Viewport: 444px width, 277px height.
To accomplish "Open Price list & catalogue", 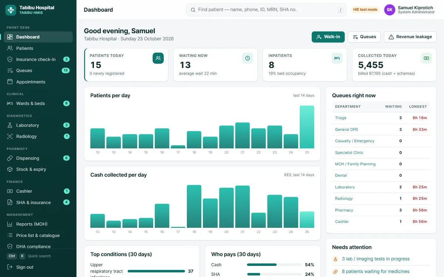I will pyautogui.click(x=38, y=235).
